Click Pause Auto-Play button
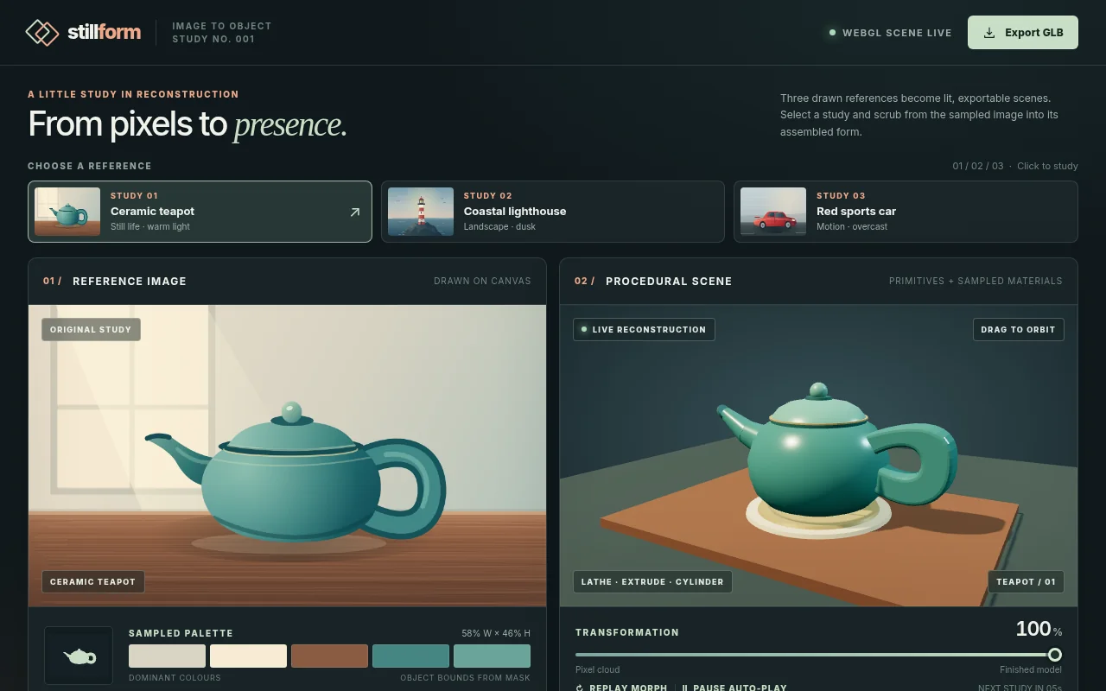This screenshot has height=691, width=1106. [734, 688]
